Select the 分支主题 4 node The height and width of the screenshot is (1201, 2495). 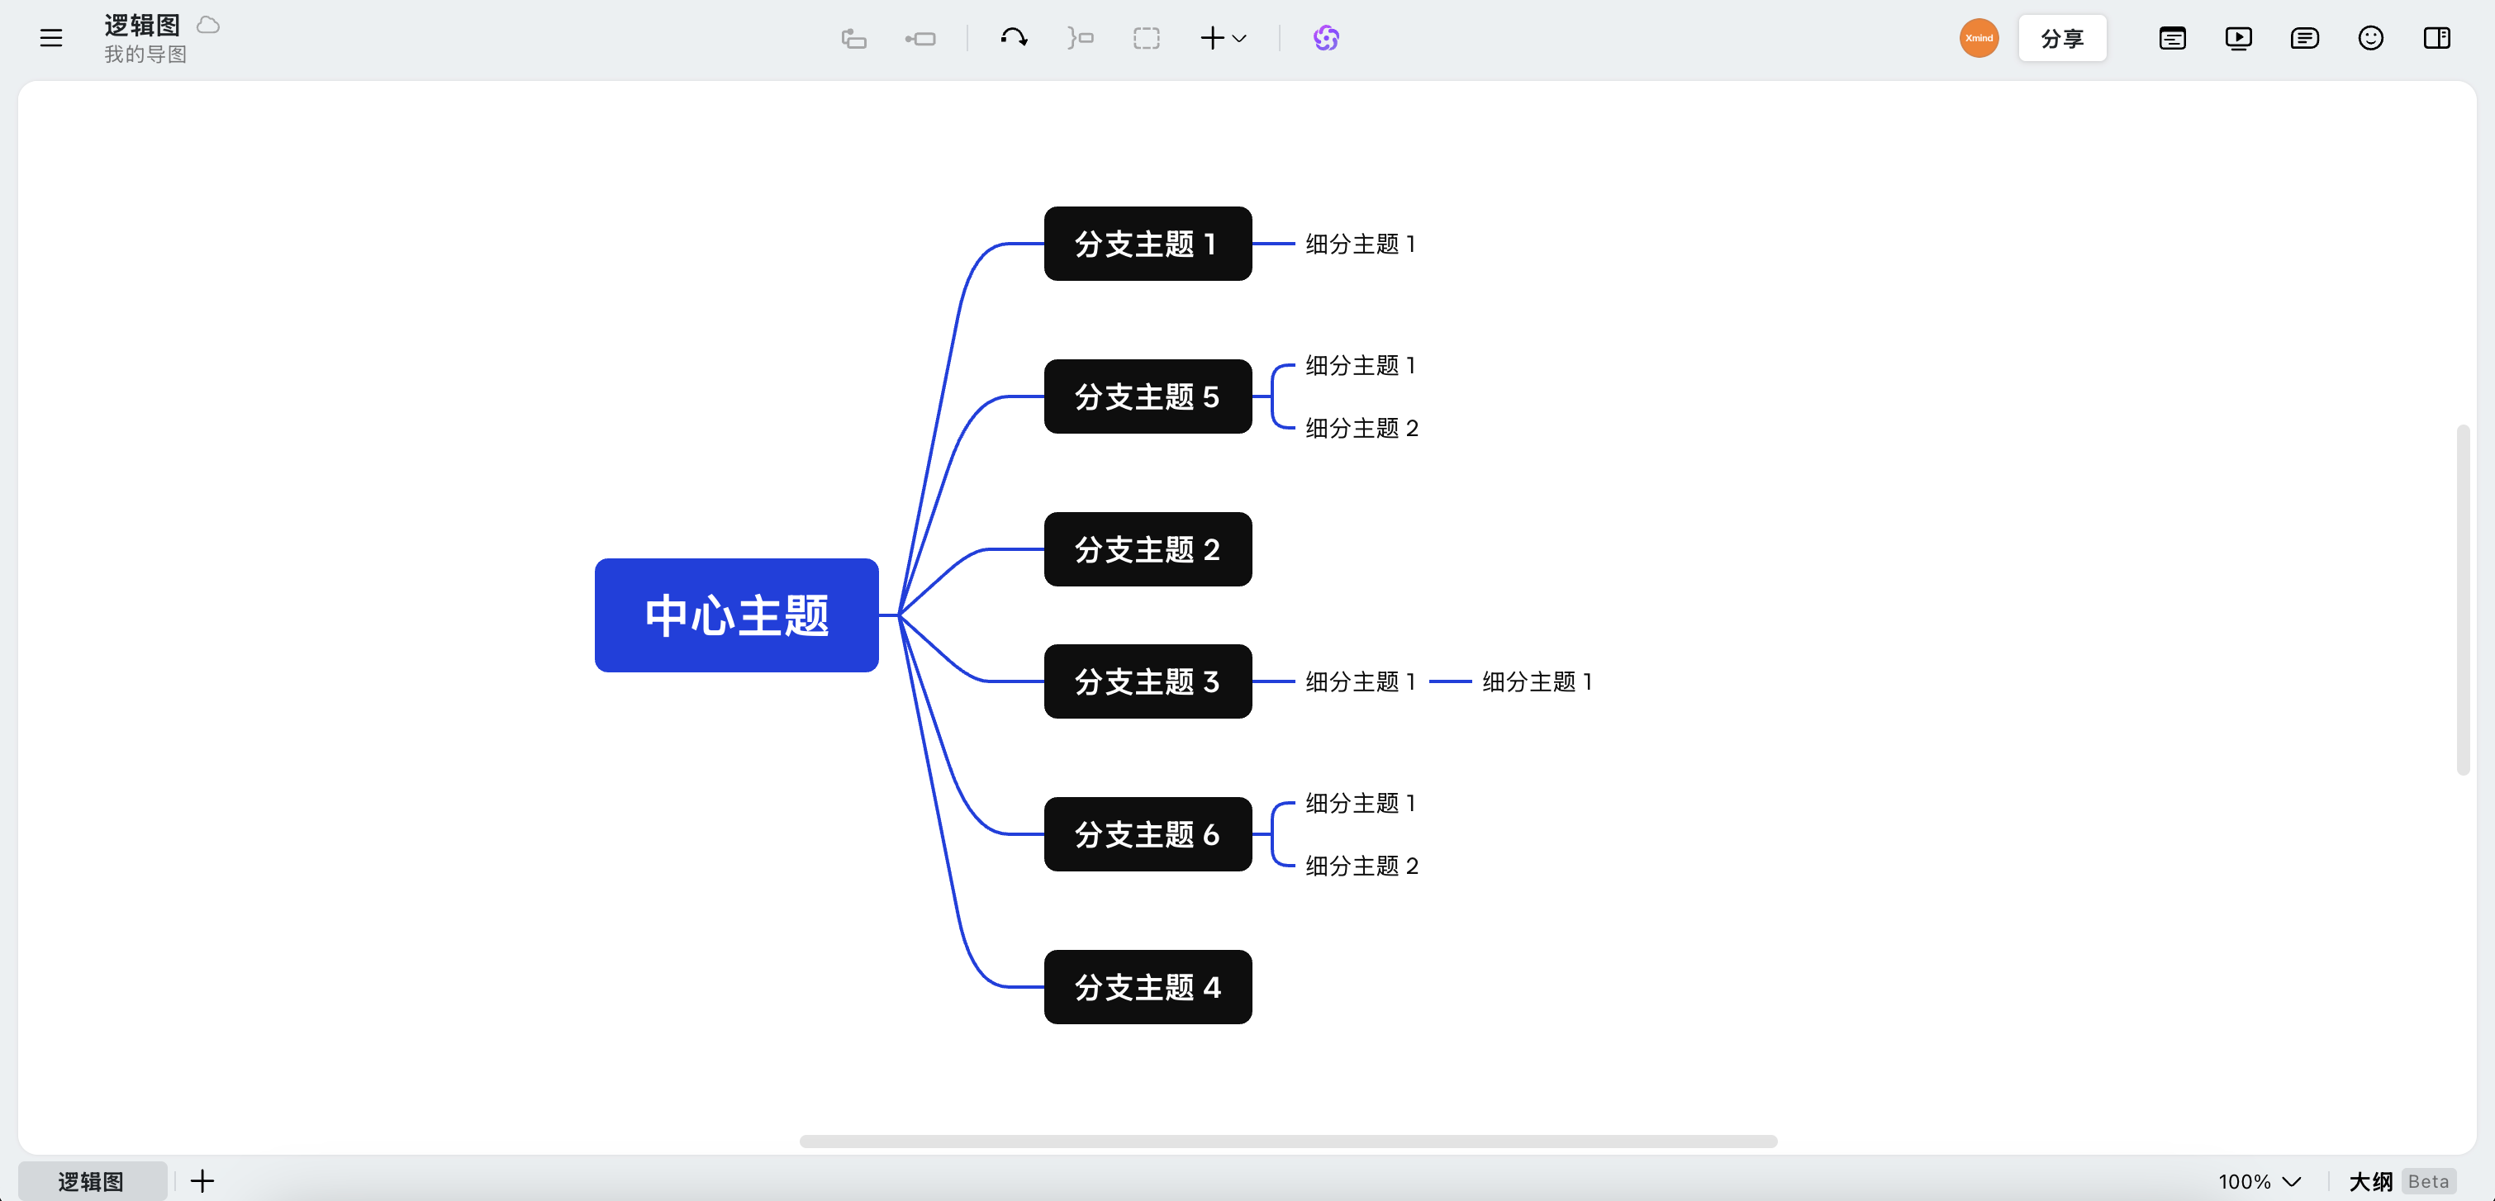click(x=1148, y=987)
